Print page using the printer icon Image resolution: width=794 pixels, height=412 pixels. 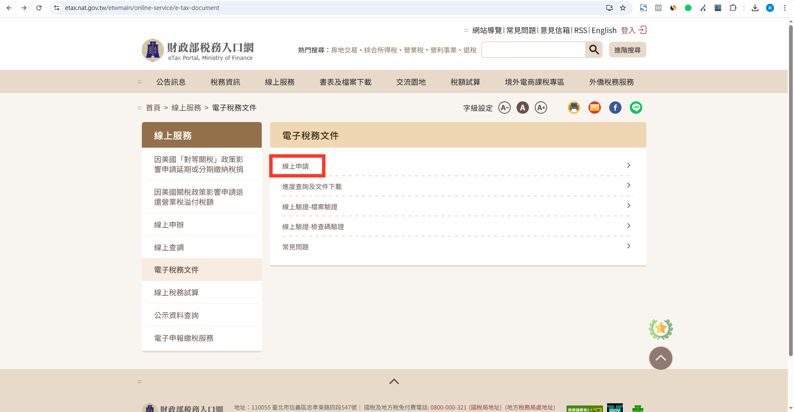point(574,108)
